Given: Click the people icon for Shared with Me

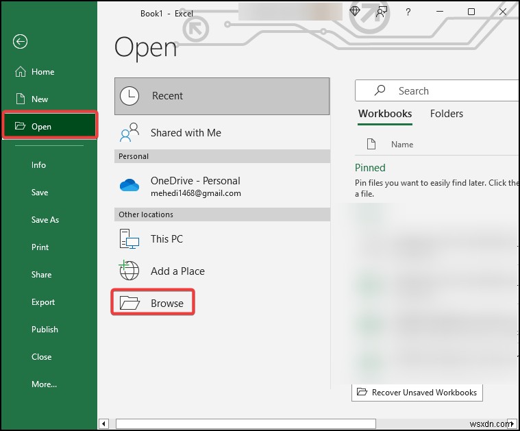Looking at the screenshot, I should pyautogui.click(x=129, y=132).
